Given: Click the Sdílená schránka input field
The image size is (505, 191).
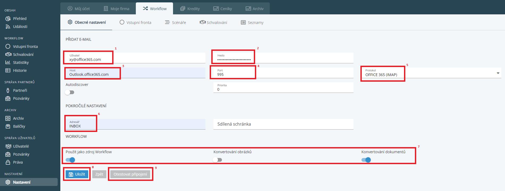Looking at the screenshot, I should [x=283, y=124].
